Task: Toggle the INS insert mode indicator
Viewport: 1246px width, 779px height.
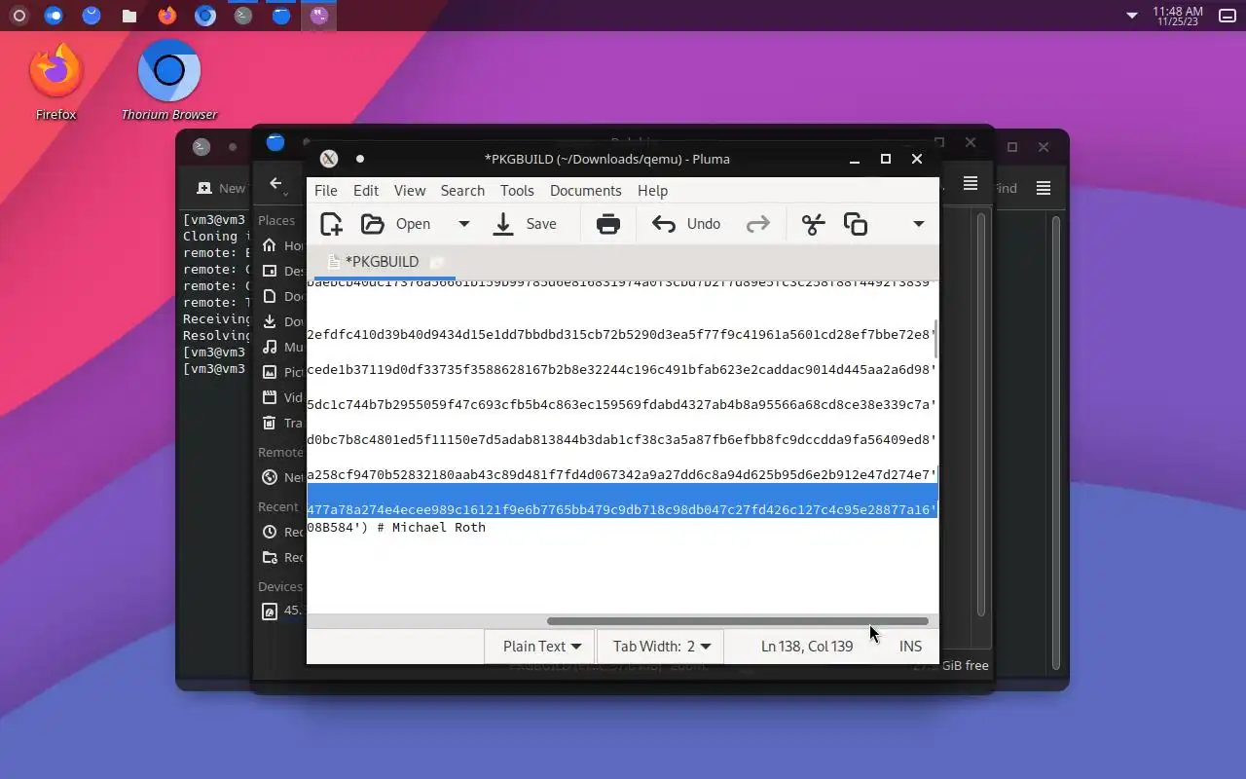Action: (910, 646)
